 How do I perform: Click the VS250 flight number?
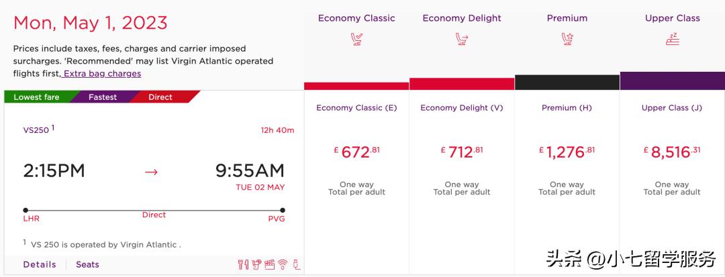click(x=36, y=130)
